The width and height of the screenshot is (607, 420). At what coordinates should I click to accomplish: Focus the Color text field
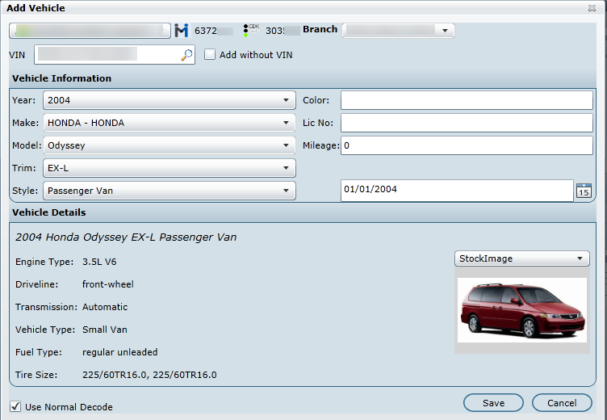coord(467,100)
